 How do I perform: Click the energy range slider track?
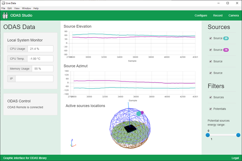coord(223,135)
